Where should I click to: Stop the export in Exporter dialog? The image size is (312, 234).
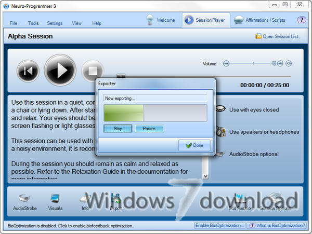(118, 129)
